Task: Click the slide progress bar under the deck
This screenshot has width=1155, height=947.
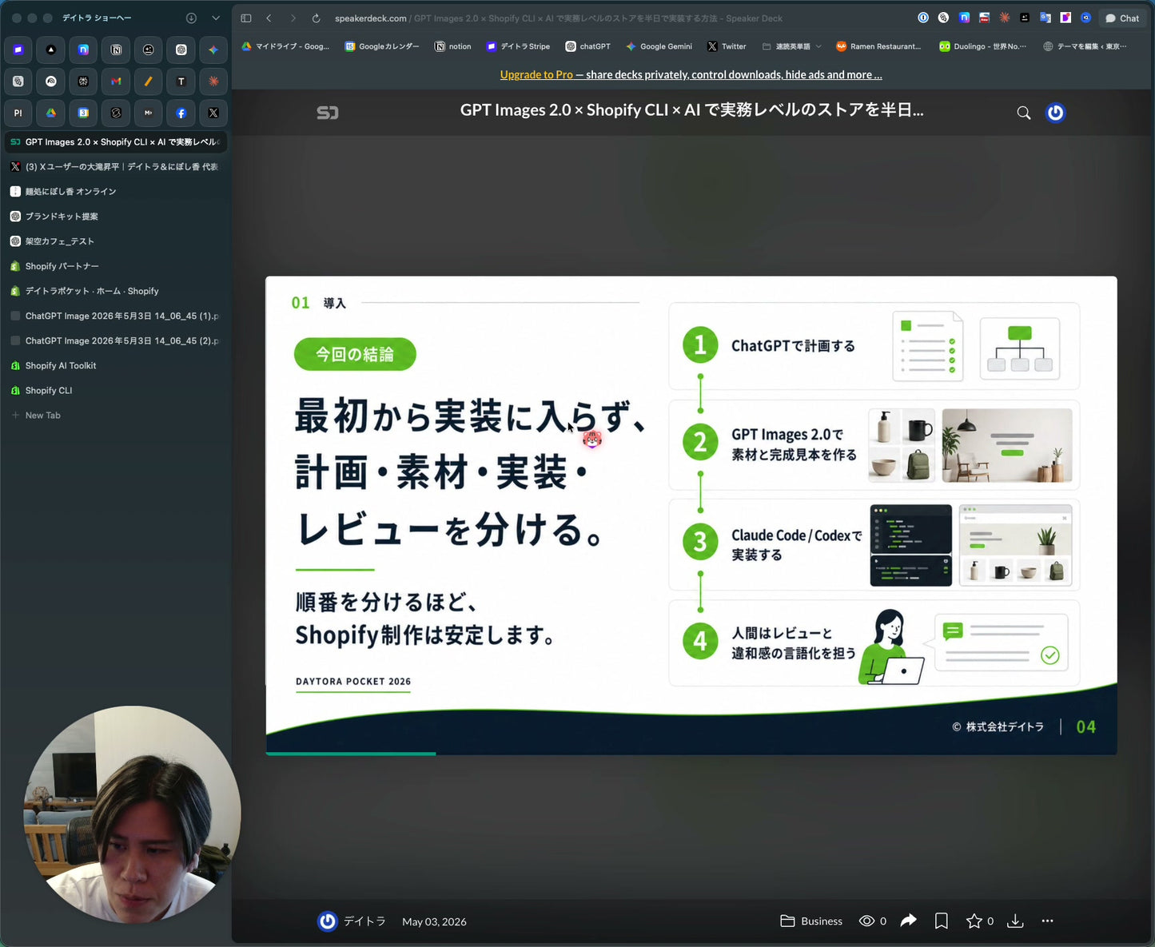Action: tap(691, 754)
